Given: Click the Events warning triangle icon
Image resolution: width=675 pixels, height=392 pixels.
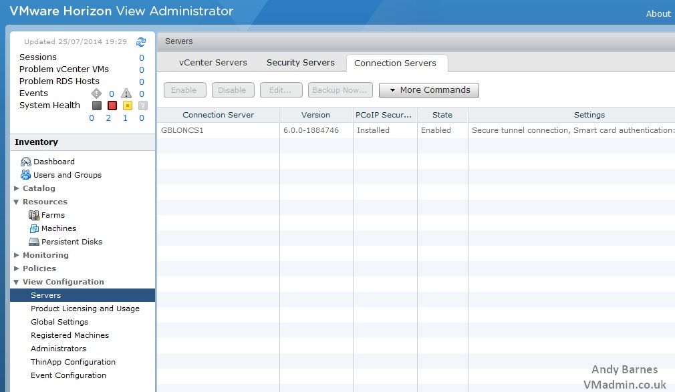Looking at the screenshot, I should click(126, 93).
